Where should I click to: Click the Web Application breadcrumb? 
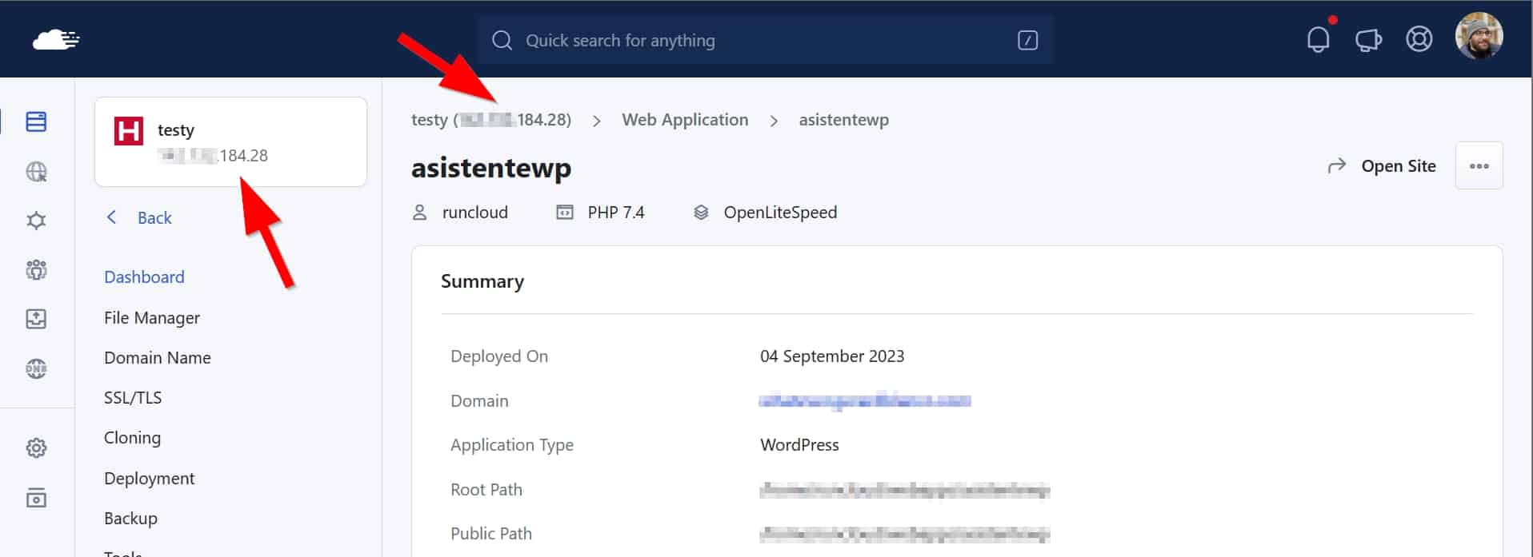click(x=685, y=120)
